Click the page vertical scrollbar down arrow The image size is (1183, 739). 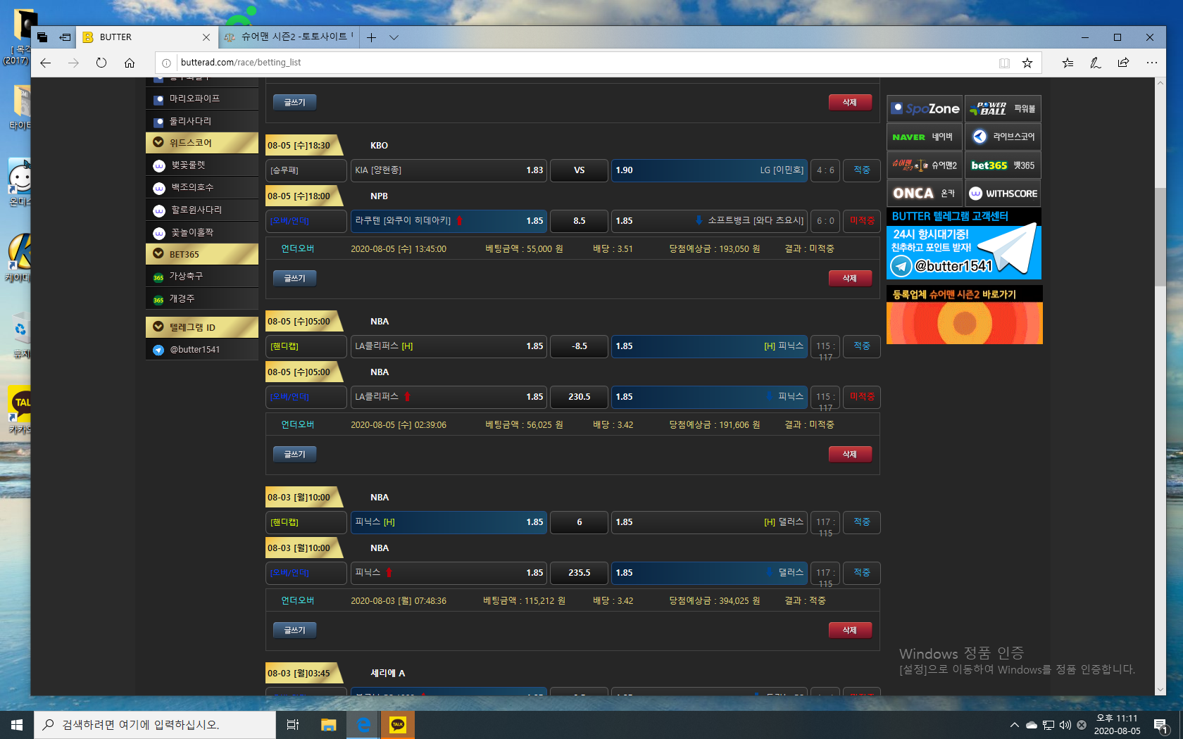[1160, 690]
